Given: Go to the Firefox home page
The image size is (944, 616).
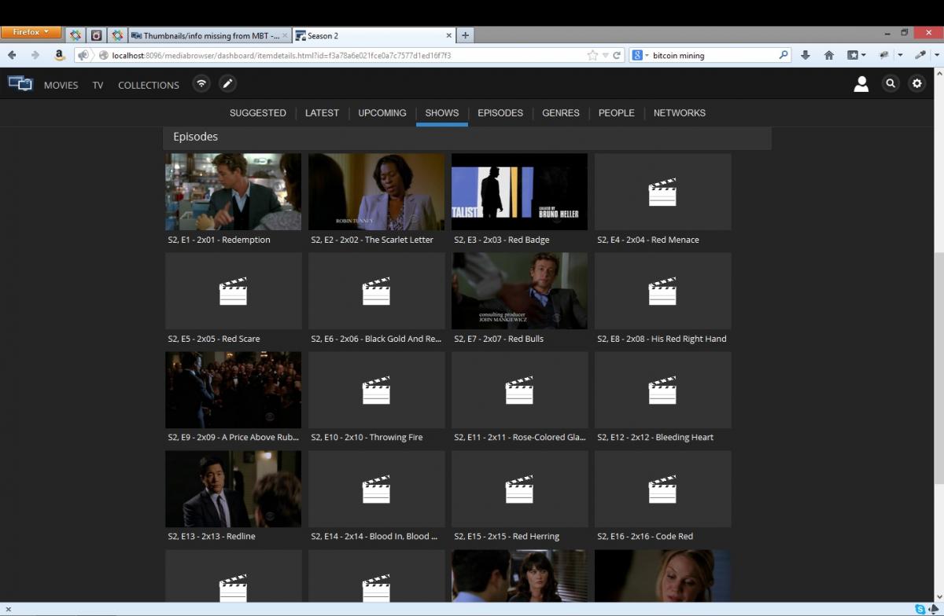Looking at the screenshot, I should click(829, 56).
